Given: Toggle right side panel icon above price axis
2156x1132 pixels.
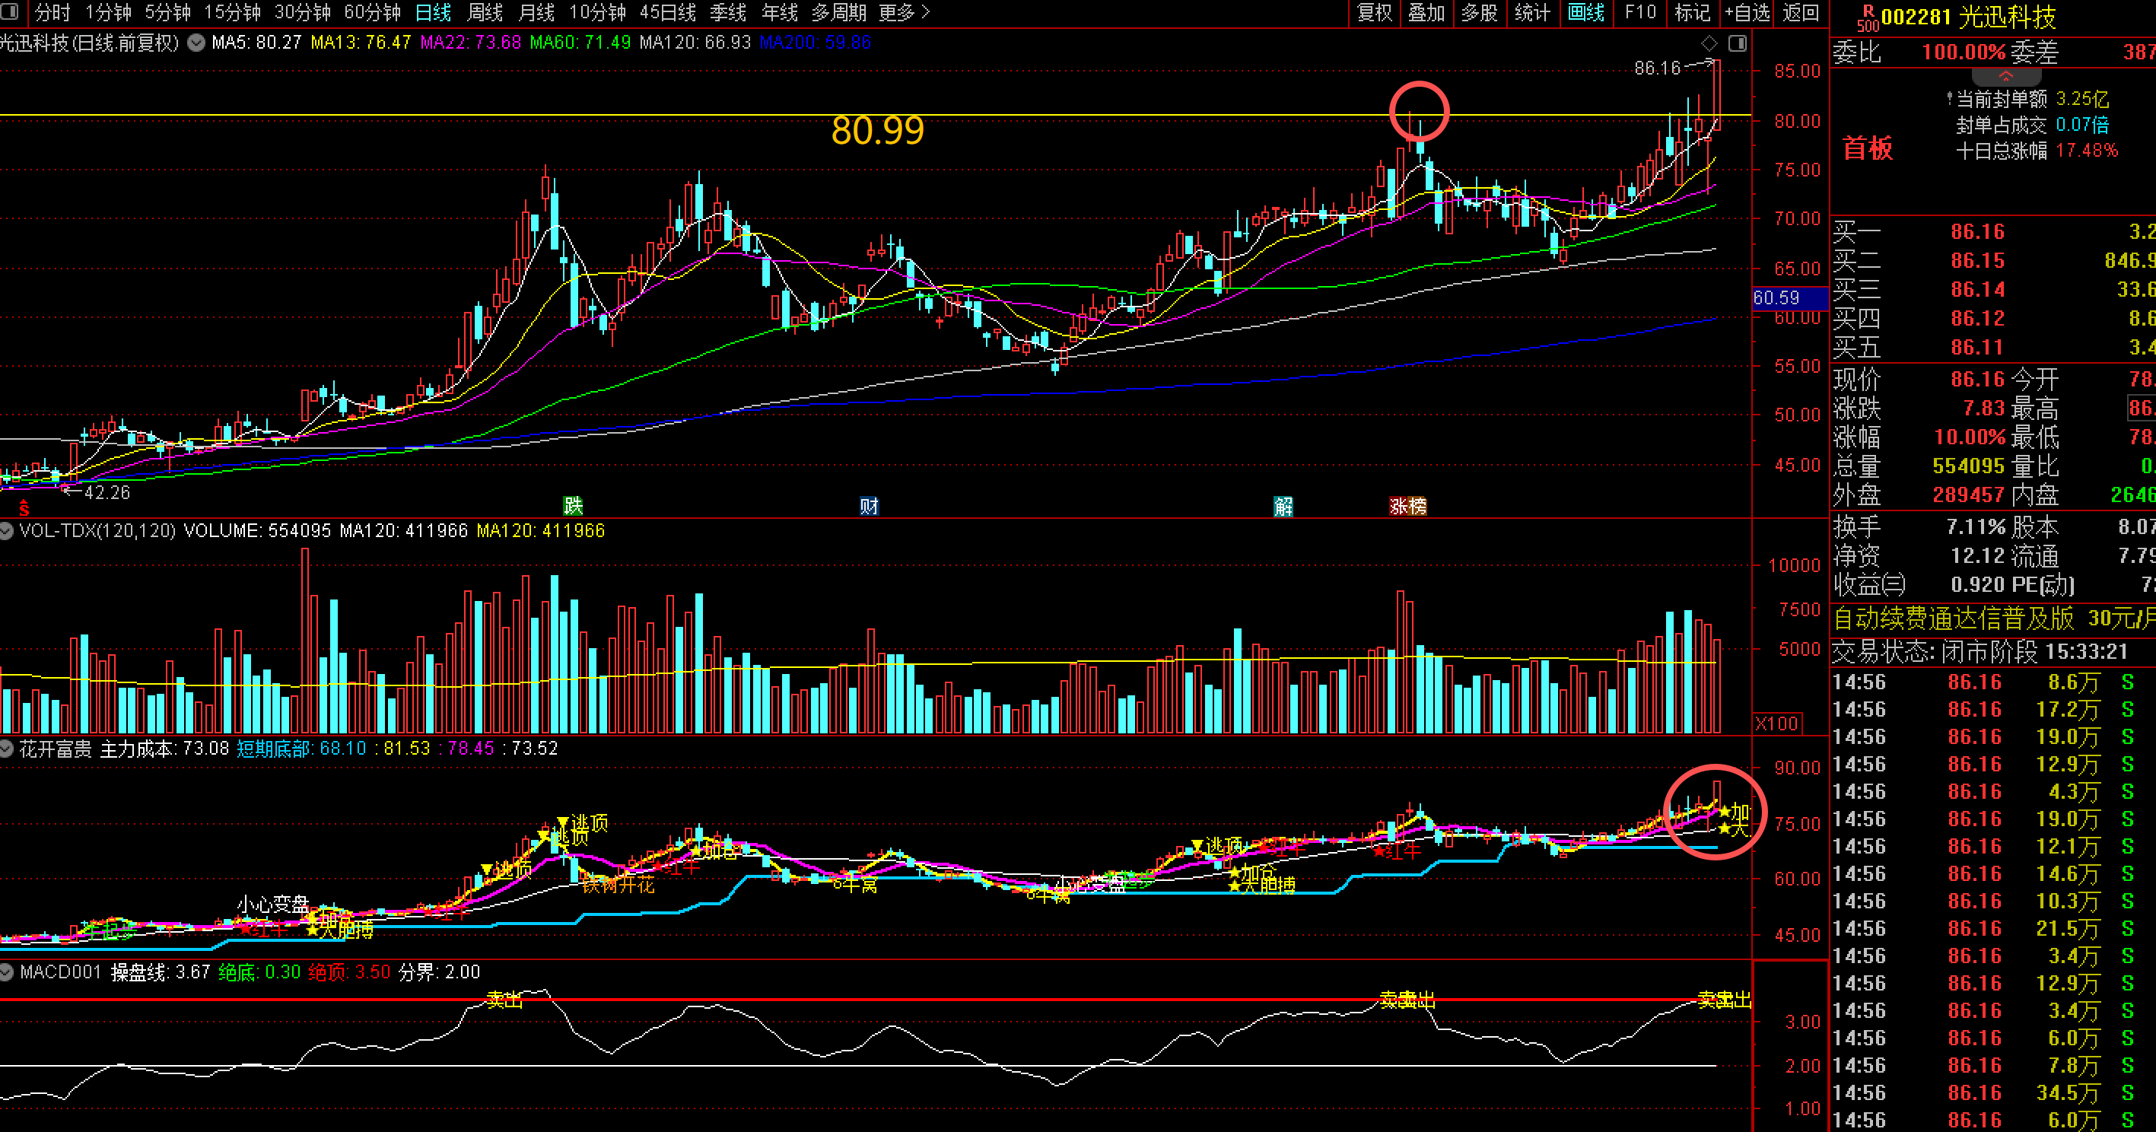Looking at the screenshot, I should (x=1738, y=43).
